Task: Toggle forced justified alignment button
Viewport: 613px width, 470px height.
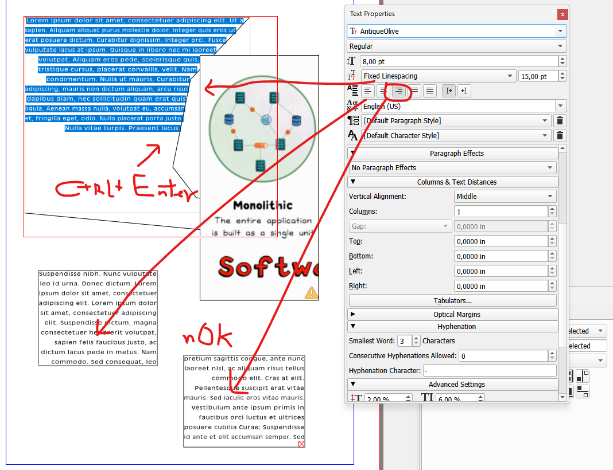Action: pyautogui.click(x=430, y=91)
